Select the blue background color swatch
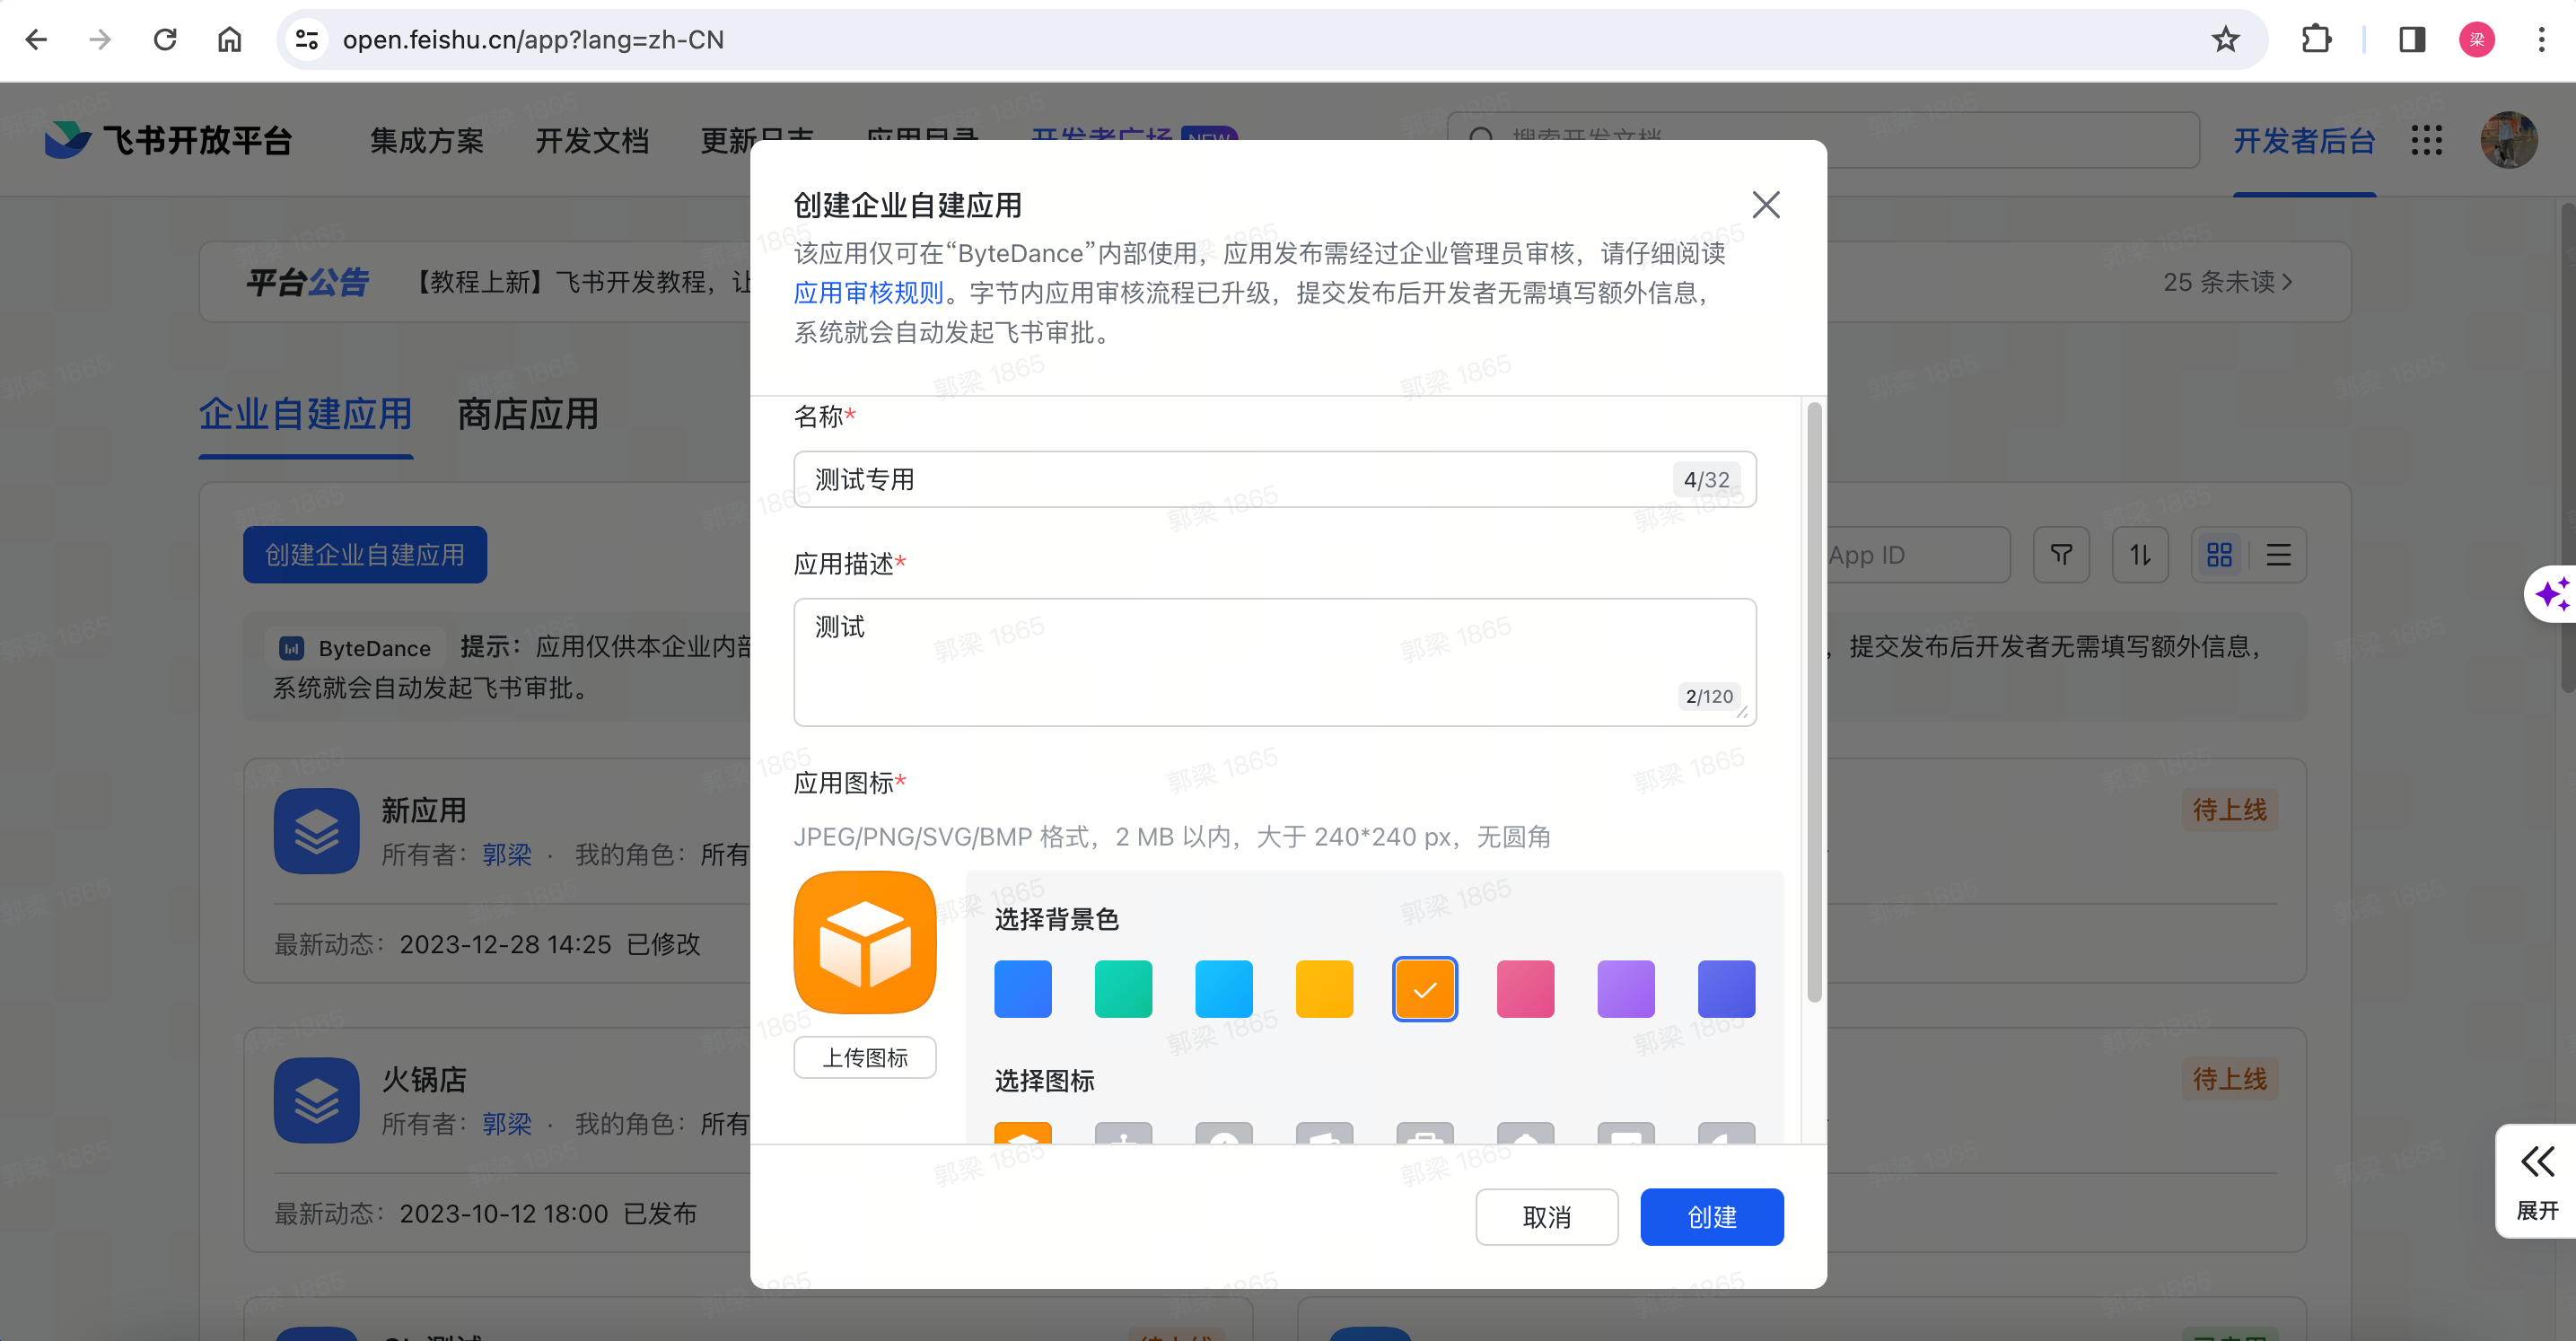 point(1022,988)
